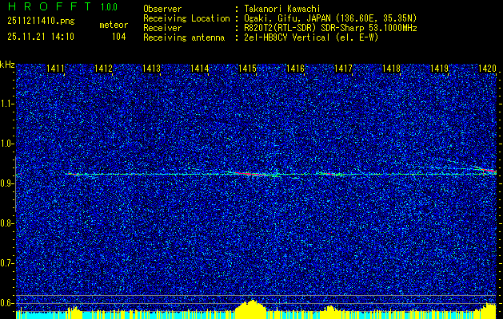Image resolution: width=503 pixels, height=319 pixels.
Task: Click the 0.8 kHz axis label
Action: click(x=6, y=223)
